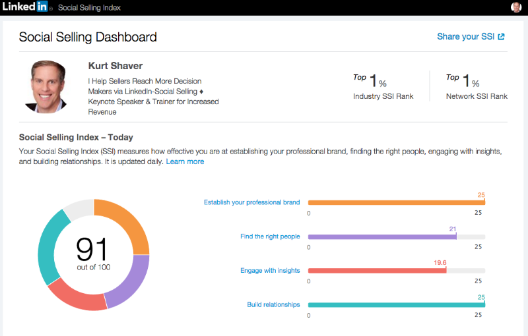Click the Industry SSI Rank label
The image size is (528, 336).
pyautogui.click(x=383, y=96)
